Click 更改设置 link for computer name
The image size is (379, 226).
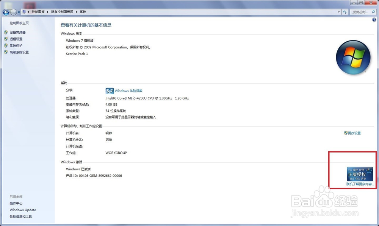[x=354, y=133]
